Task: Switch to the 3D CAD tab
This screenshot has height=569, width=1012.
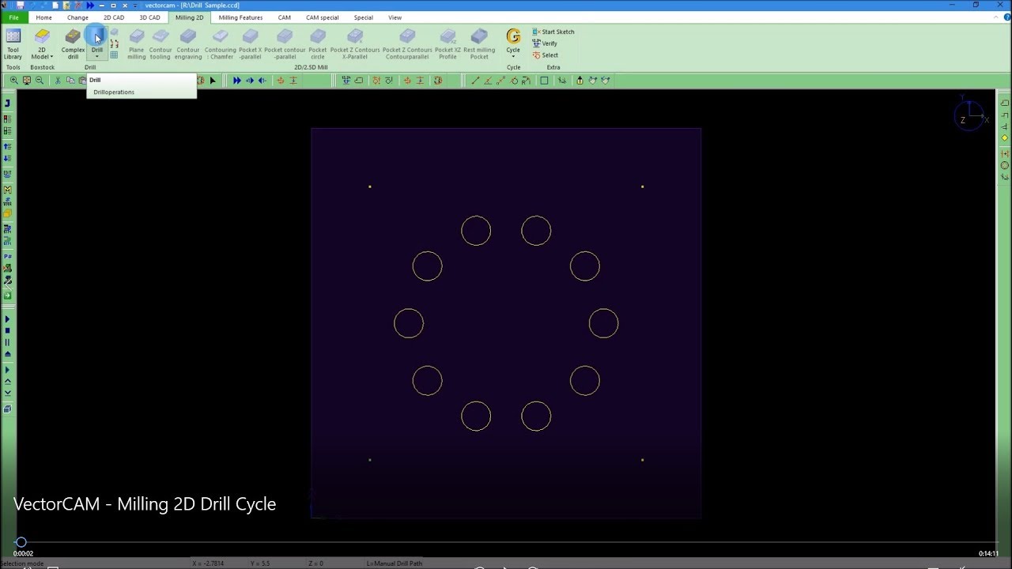Action: [x=149, y=17]
